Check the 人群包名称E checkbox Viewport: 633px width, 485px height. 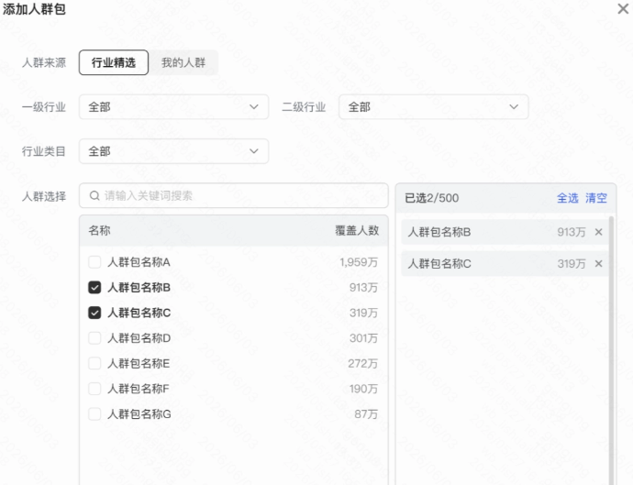pyautogui.click(x=94, y=363)
